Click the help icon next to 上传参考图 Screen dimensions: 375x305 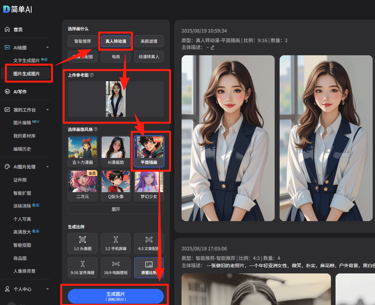(92, 75)
